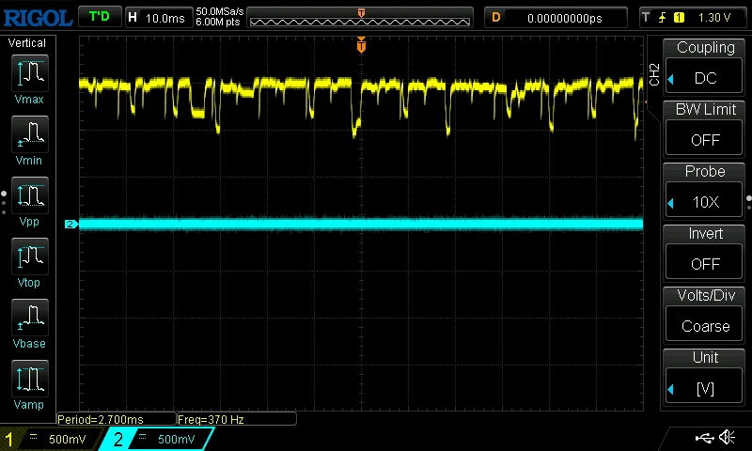Viewport: 752px width, 451px height.
Task: Select the Vmax measurement icon
Action: (30, 74)
